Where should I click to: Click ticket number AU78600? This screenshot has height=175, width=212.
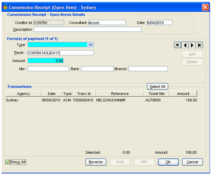click(x=153, y=100)
